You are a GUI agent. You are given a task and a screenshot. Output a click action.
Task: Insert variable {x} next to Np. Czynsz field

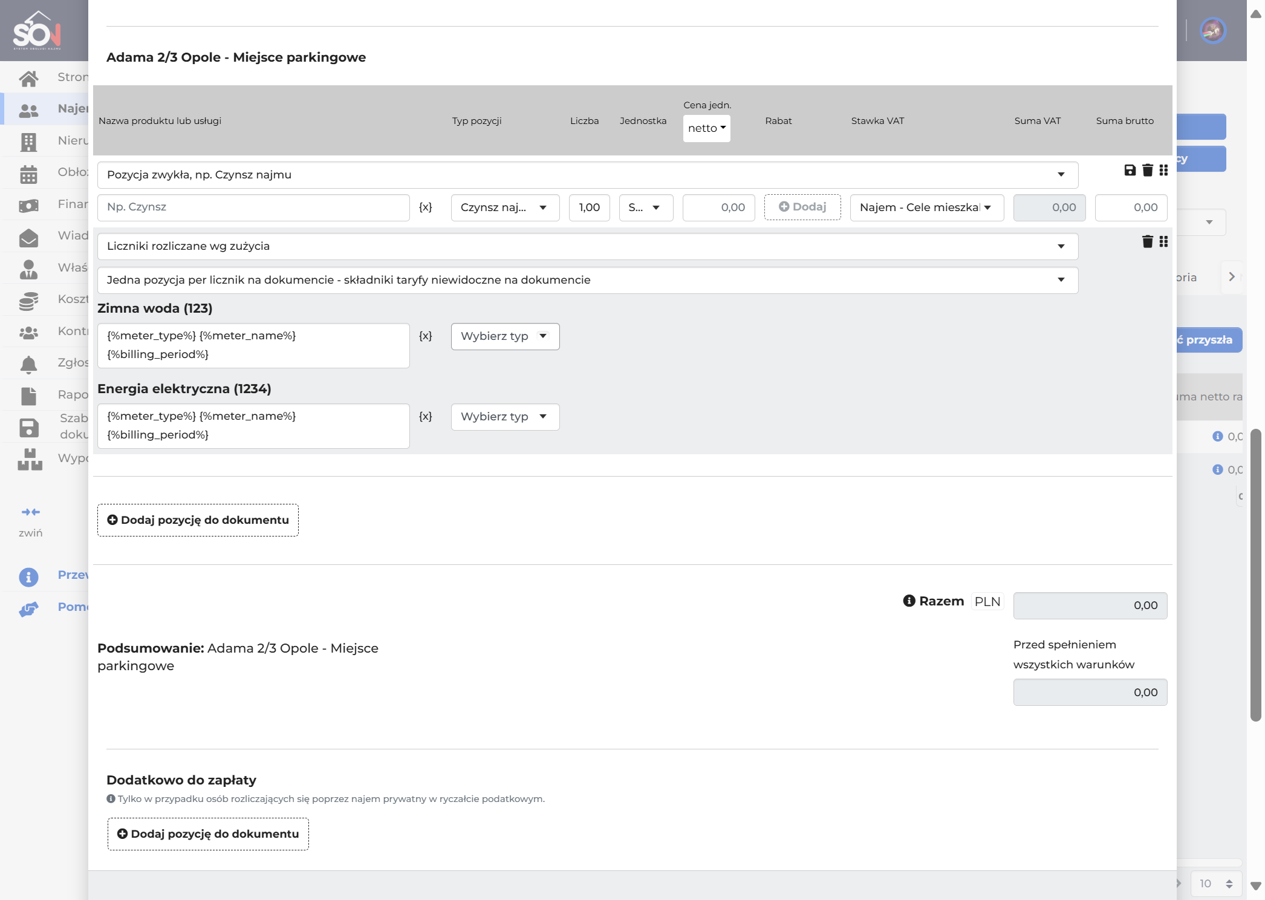[x=426, y=207]
